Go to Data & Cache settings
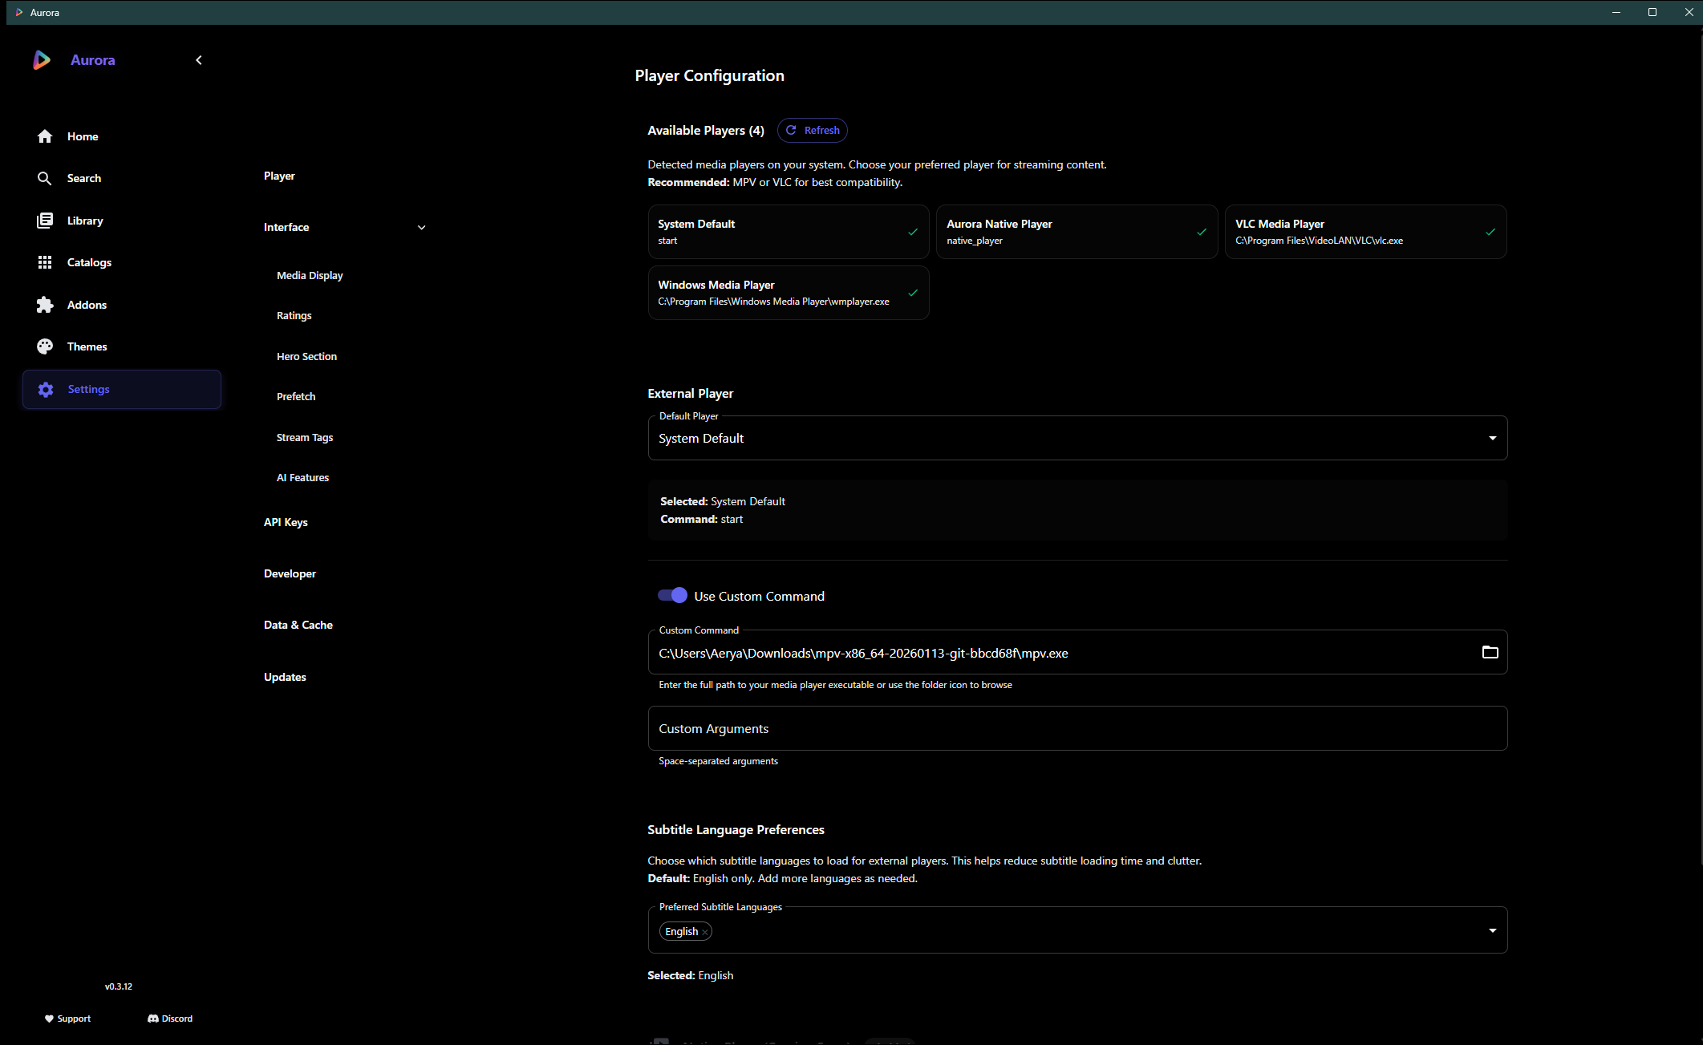 [298, 625]
